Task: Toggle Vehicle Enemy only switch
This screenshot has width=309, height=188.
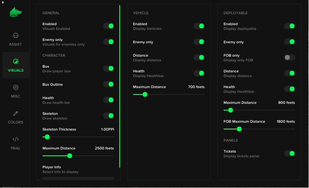Action: click(x=199, y=42)
